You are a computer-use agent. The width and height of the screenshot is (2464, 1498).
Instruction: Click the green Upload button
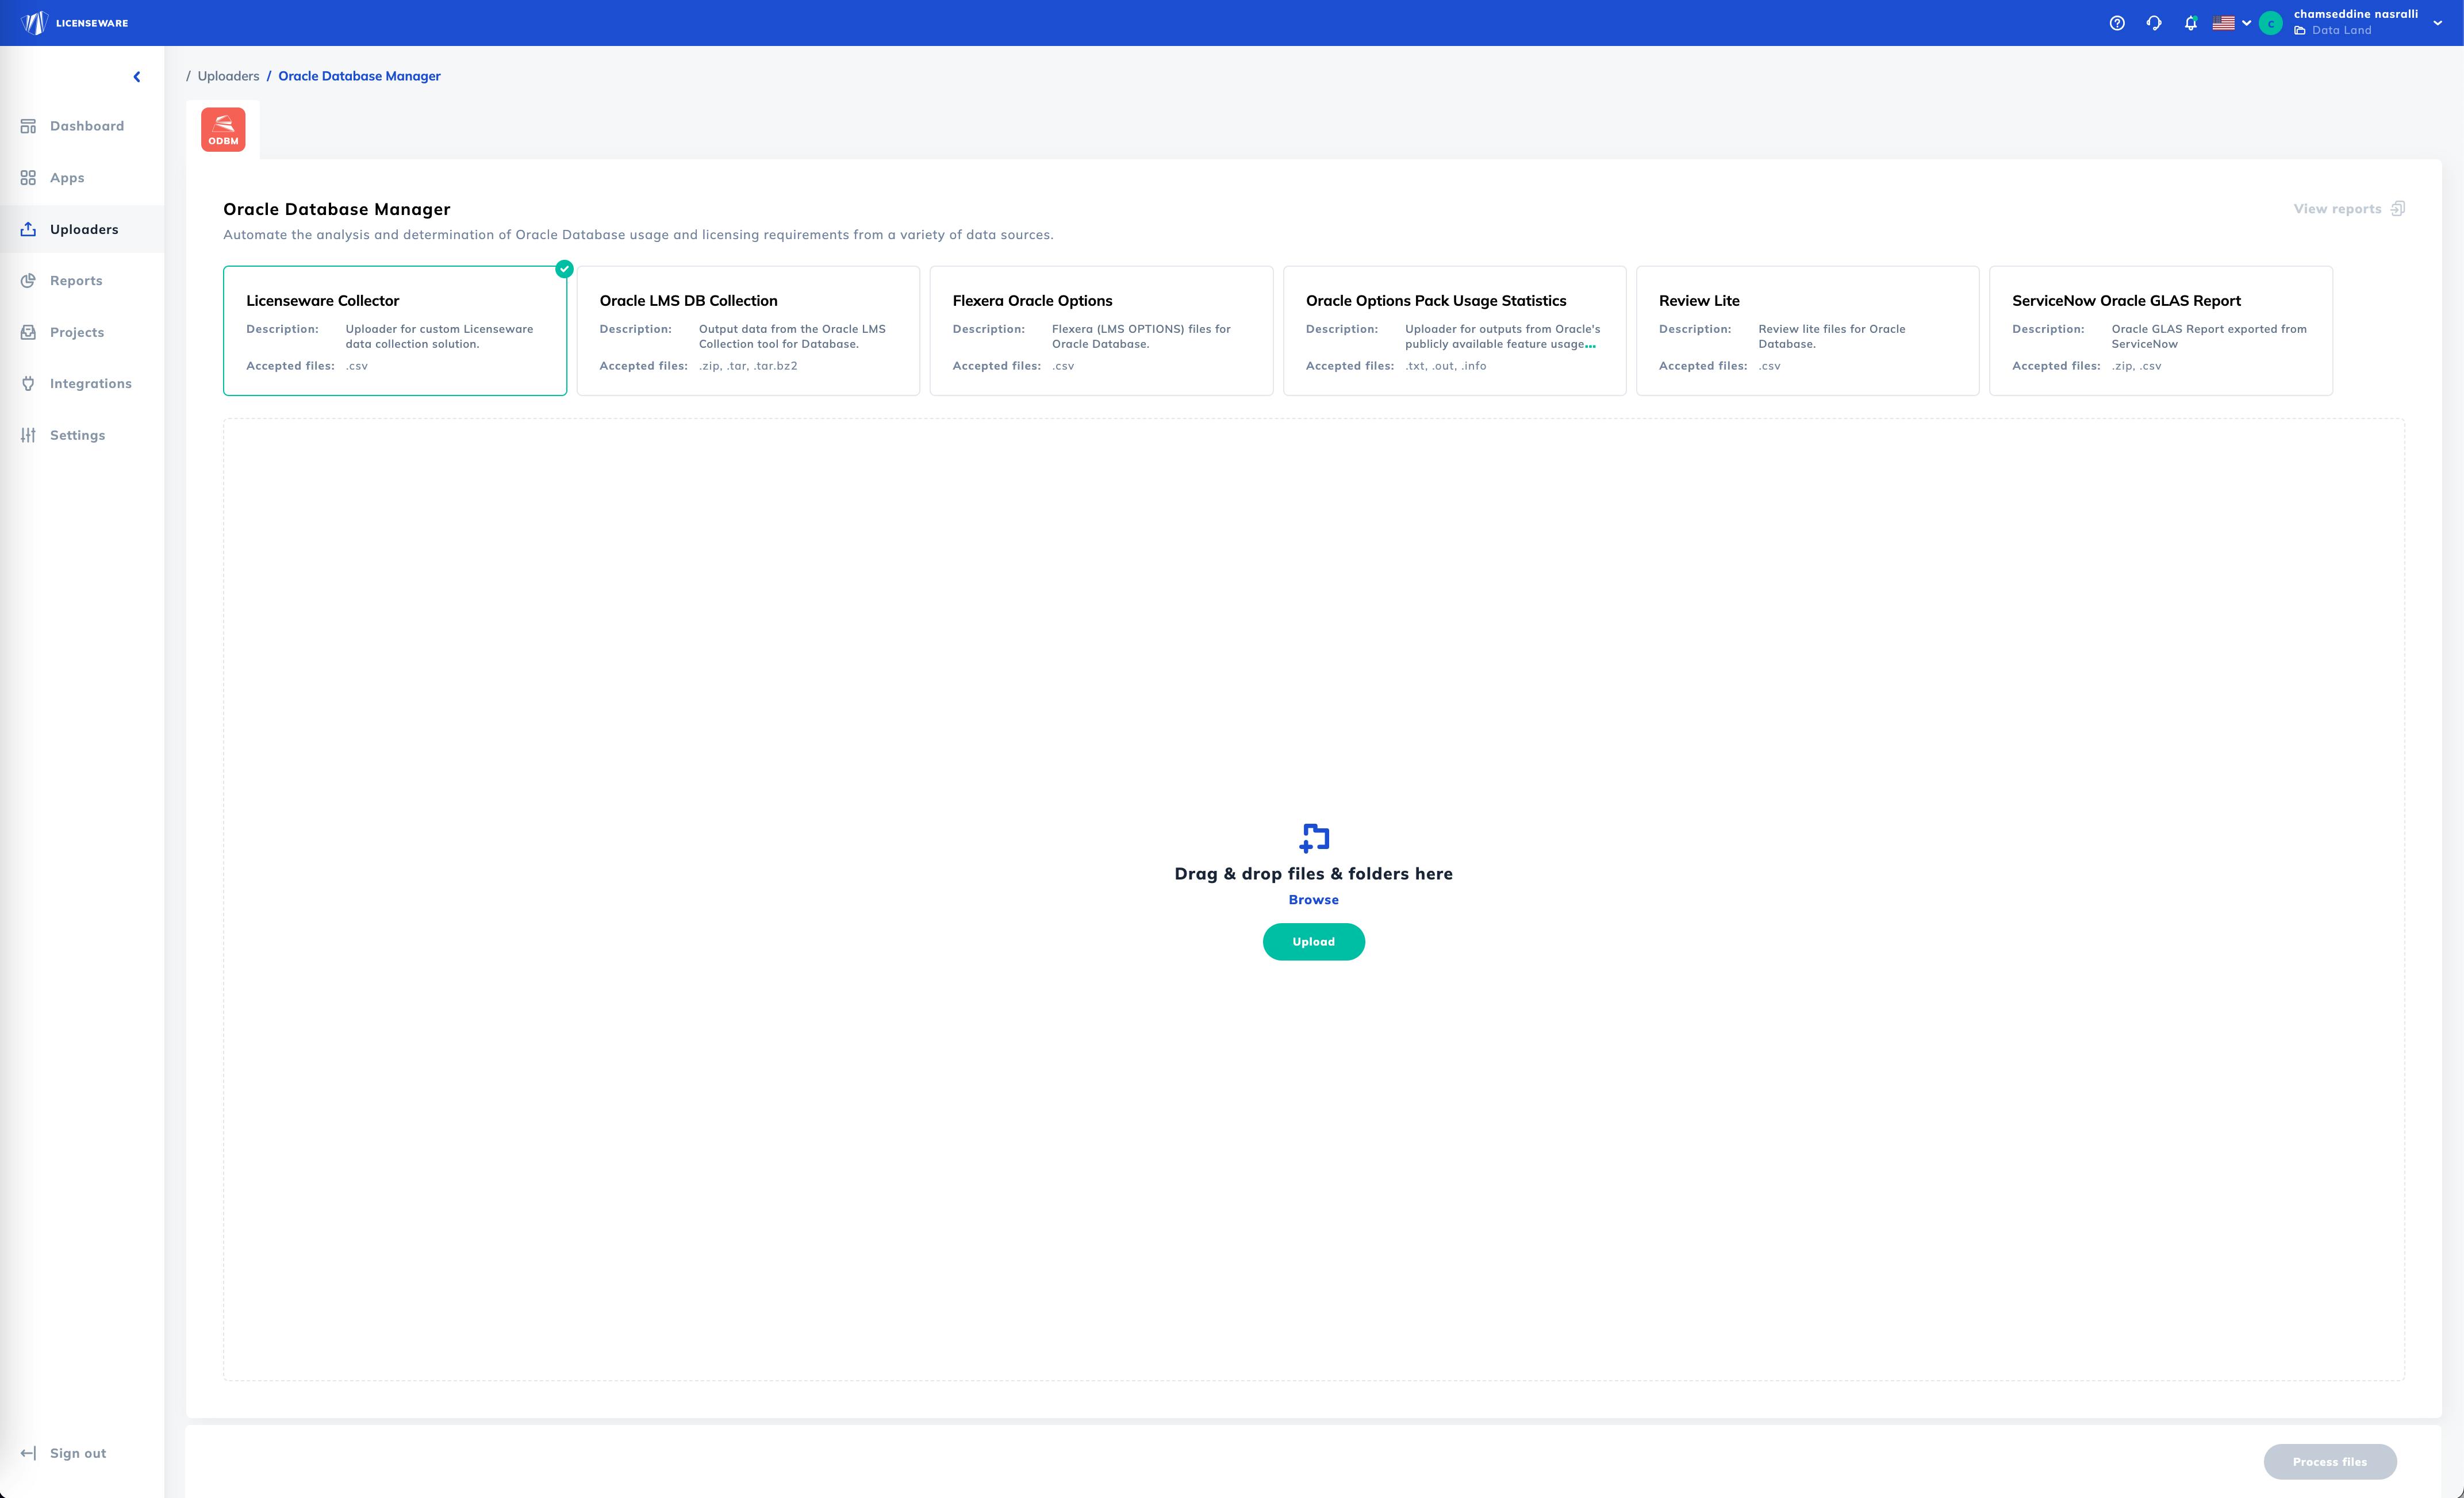(1313, 942)
